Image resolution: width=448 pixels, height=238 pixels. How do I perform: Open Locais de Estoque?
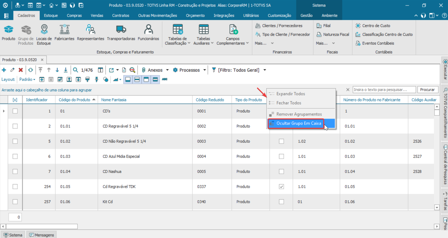(44, 35)
